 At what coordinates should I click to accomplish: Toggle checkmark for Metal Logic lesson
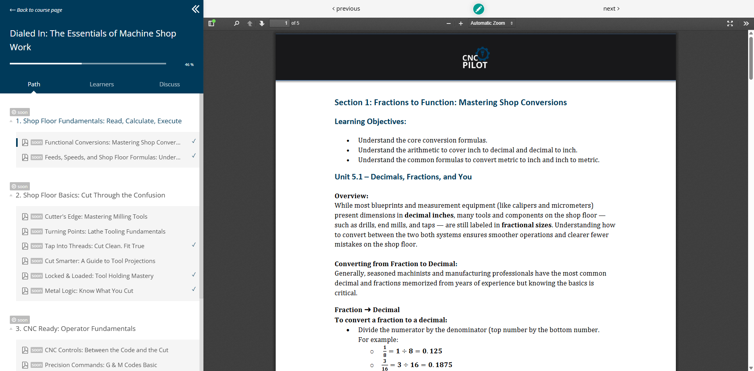click(x=194, y=289)
